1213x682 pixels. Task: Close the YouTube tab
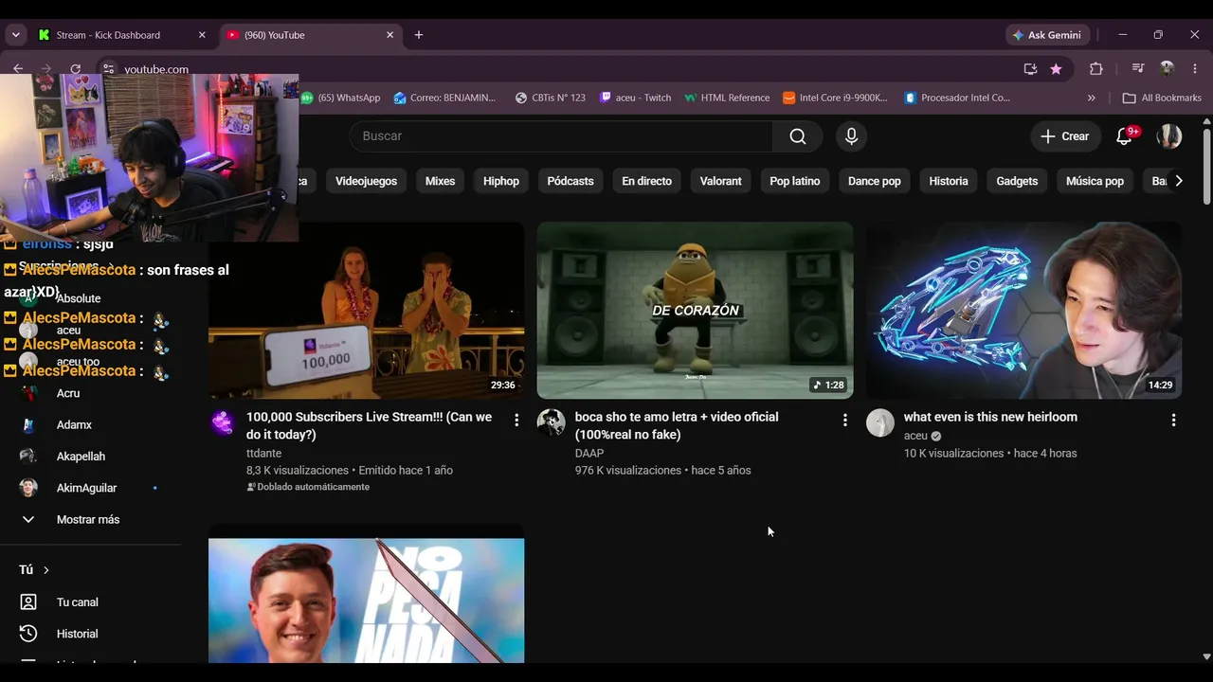[389, 35]
